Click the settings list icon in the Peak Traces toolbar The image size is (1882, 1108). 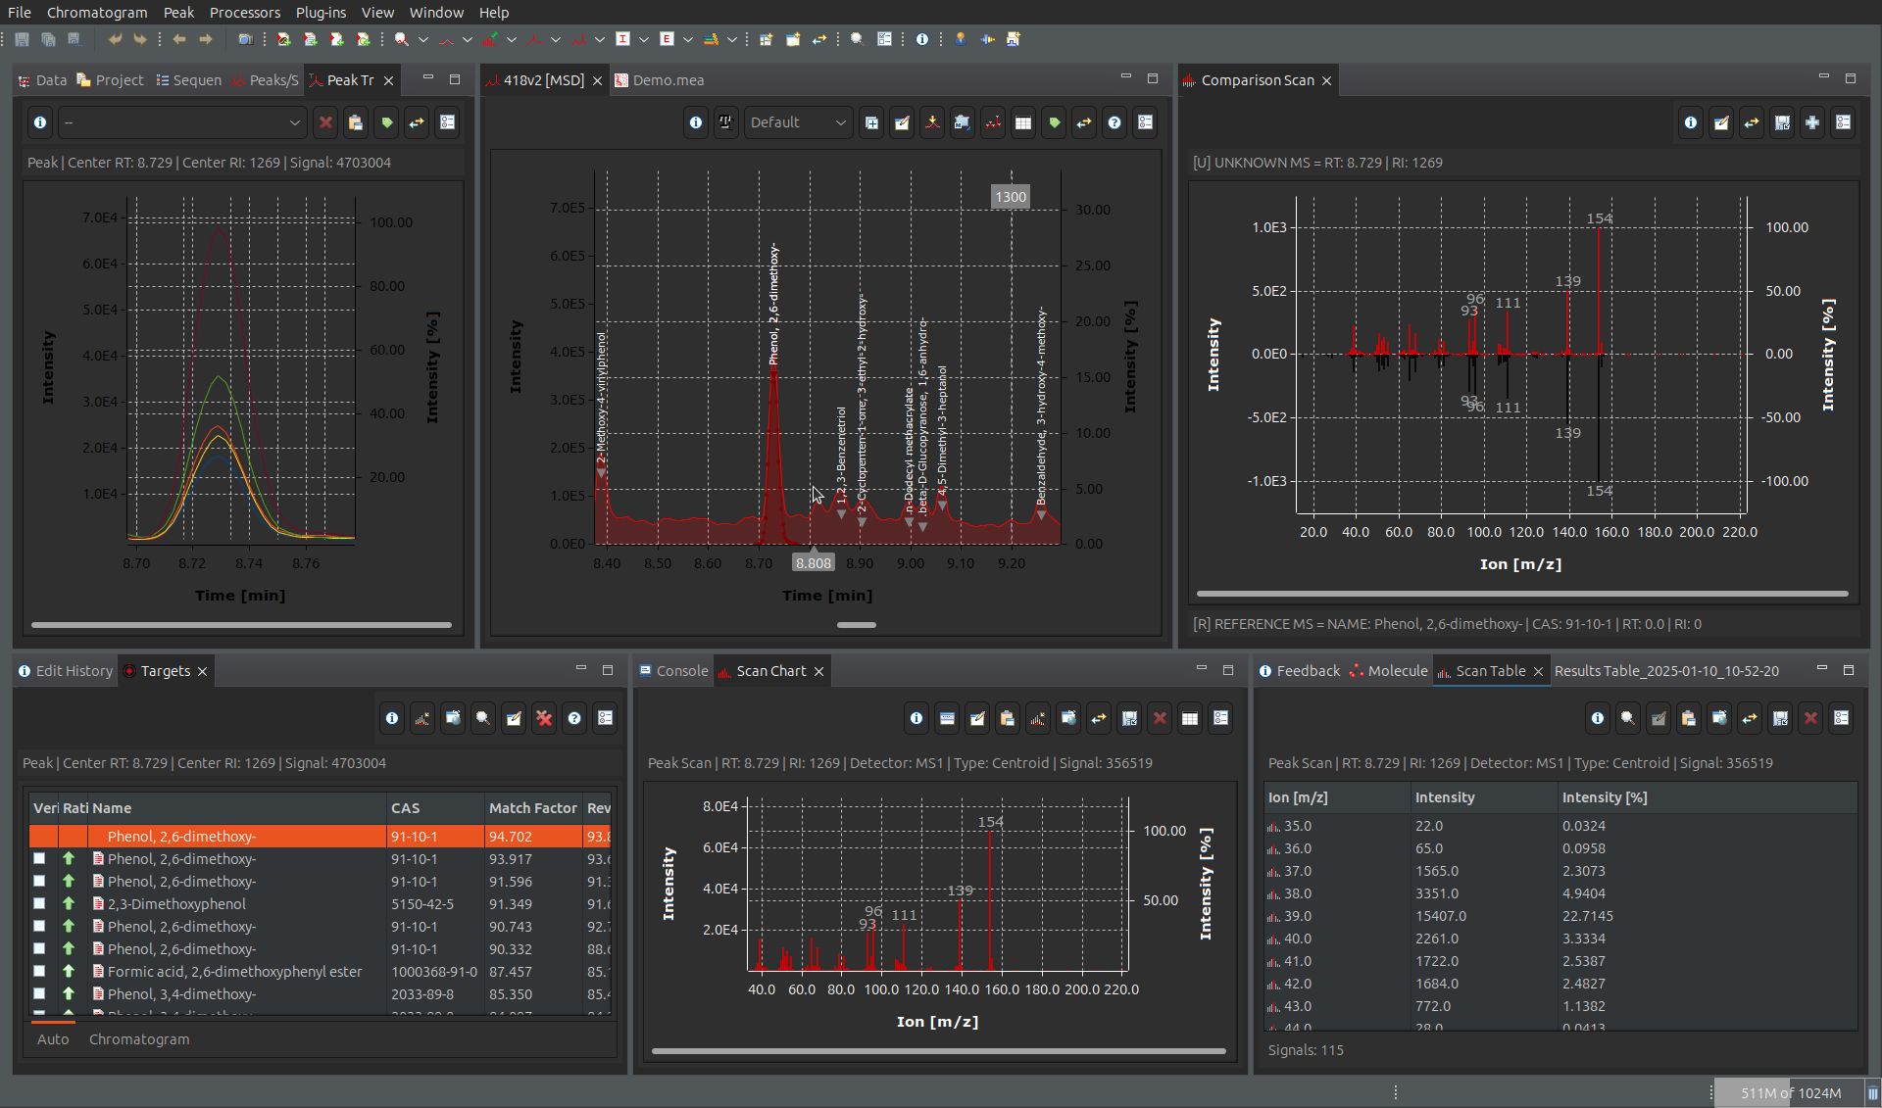pos(447,122)
